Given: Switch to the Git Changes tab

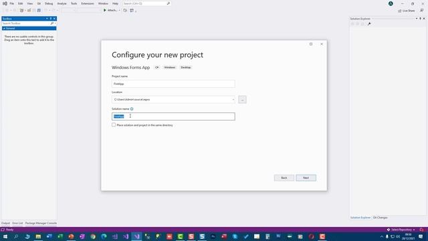Looking at the screenshot, I should 381,218.
